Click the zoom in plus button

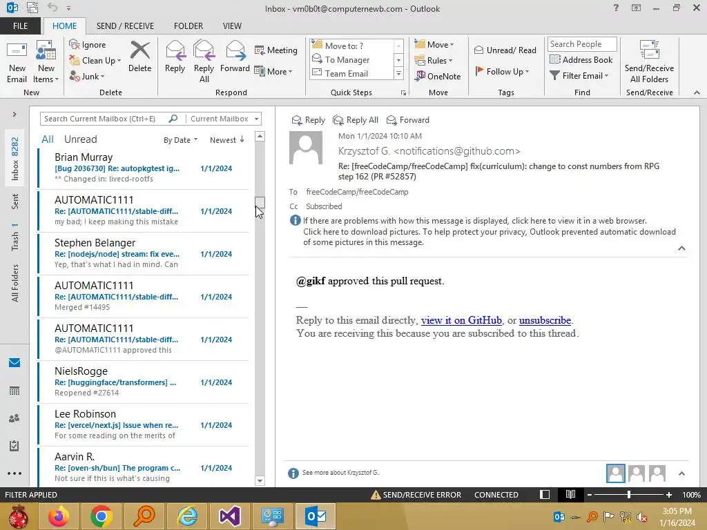(x=668, y=495)
